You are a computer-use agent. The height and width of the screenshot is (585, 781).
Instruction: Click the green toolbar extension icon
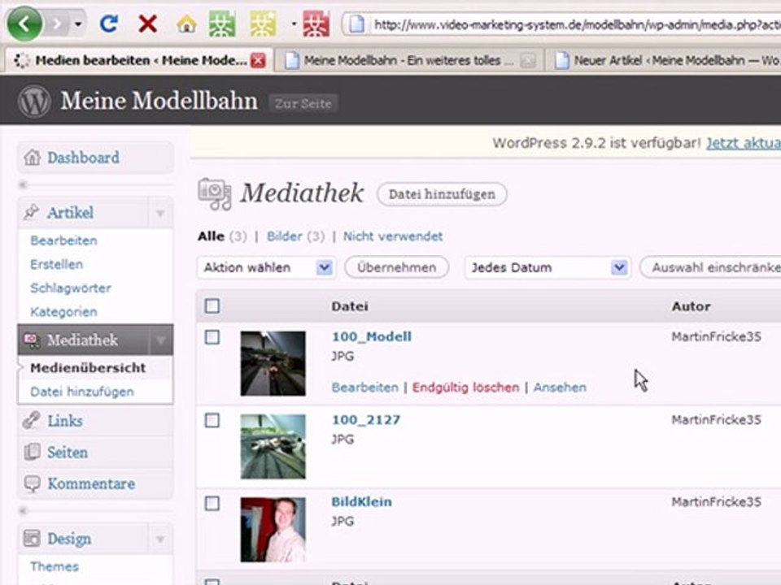click(222, 24)
